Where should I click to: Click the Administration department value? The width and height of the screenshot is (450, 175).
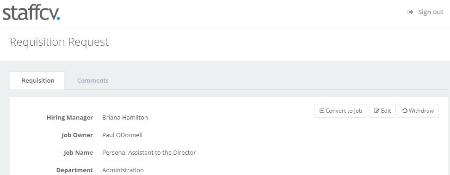123,170
